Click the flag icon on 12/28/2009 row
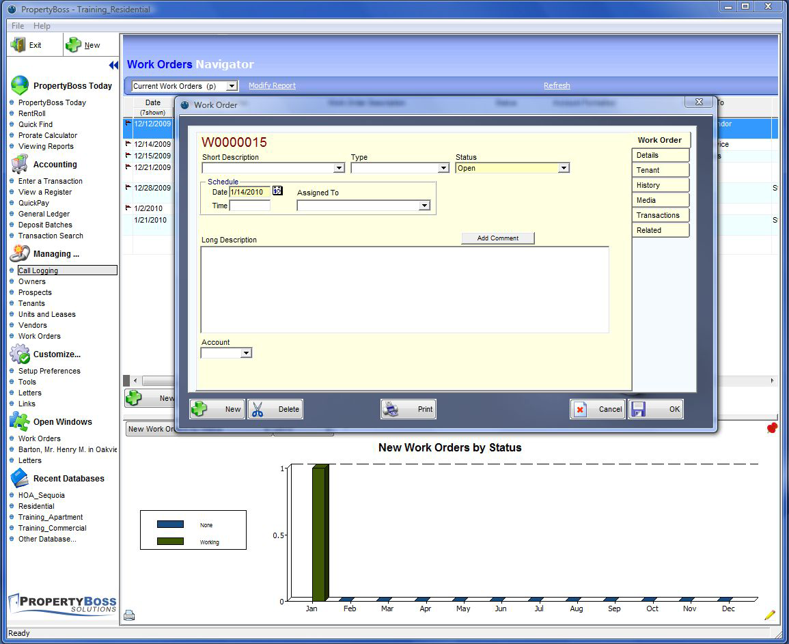The image size is (789, 644). [x=128, y=187]
